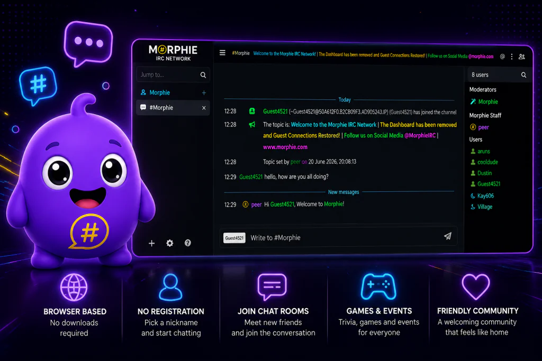Click the Moderators group heading
542x361 pixels.
[483, 90]
